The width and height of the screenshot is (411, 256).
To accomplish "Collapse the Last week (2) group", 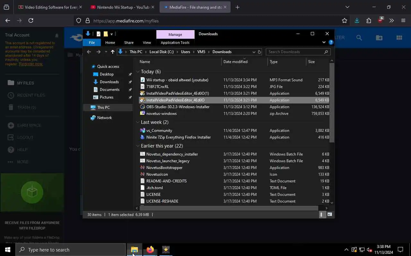I will coord(138,122).
